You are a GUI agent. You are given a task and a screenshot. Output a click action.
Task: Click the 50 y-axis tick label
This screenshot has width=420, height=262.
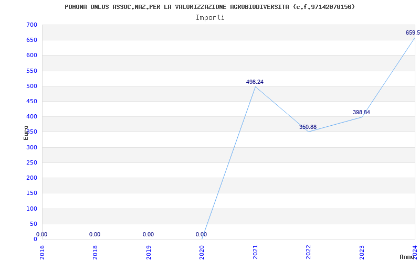pyautogui.click(x=34, y=224)
